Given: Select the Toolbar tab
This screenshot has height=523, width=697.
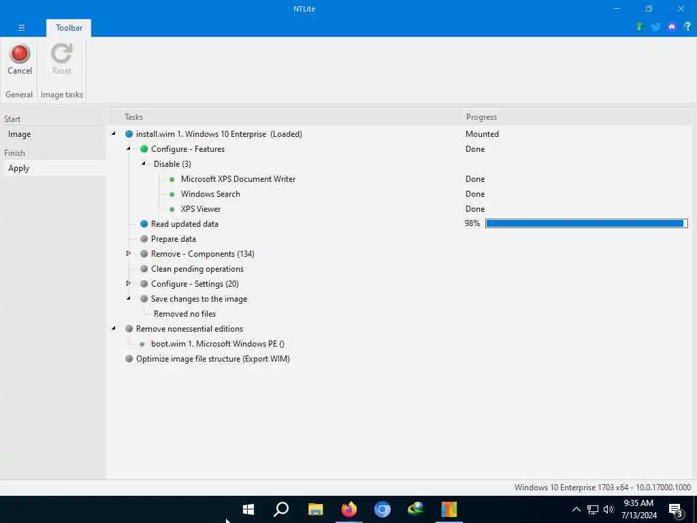Looking at the screenshot, I should [69, 27].
